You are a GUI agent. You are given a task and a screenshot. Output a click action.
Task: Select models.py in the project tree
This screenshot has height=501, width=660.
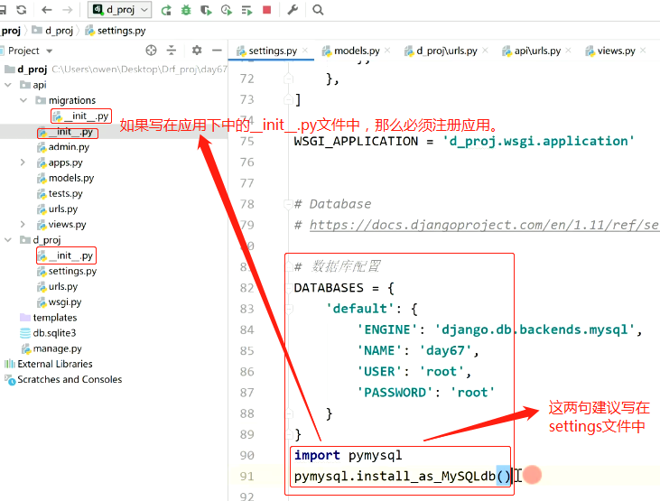(66, 178)
